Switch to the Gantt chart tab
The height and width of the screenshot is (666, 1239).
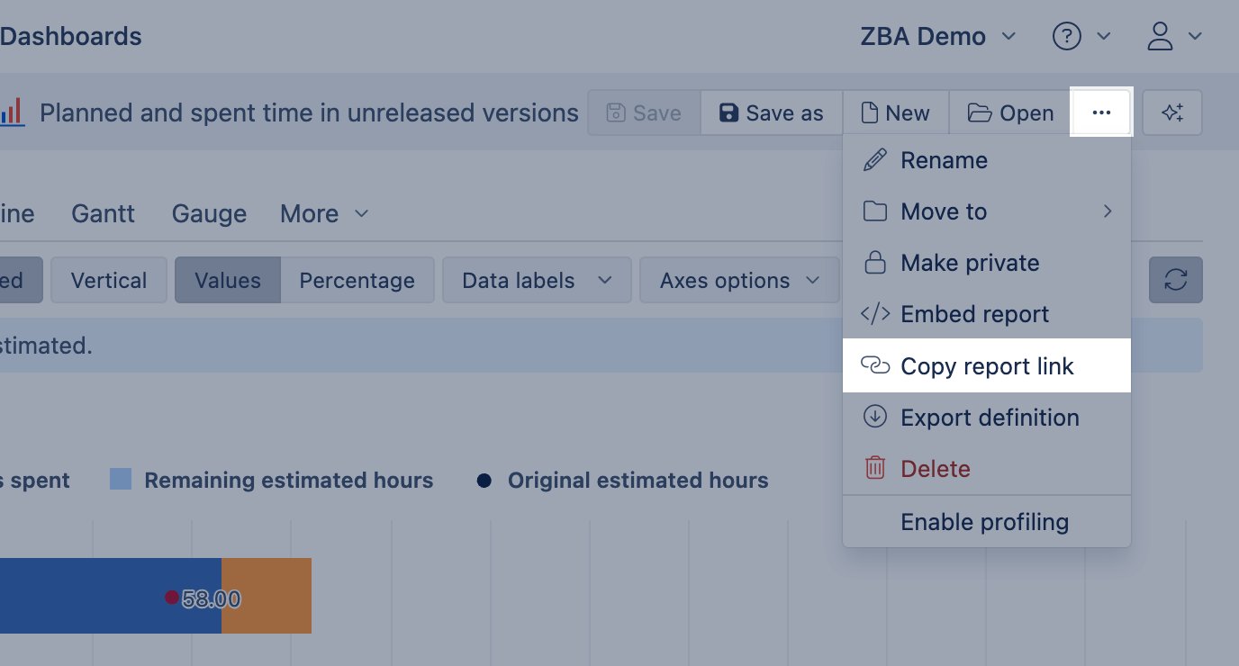pyautogui.click(x=103, y=213)
